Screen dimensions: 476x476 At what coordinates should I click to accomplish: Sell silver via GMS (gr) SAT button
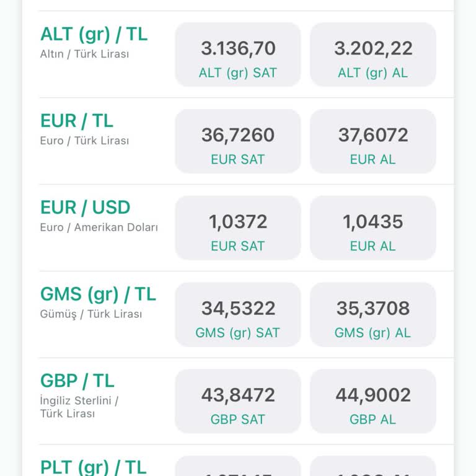(x=238, y=315)
